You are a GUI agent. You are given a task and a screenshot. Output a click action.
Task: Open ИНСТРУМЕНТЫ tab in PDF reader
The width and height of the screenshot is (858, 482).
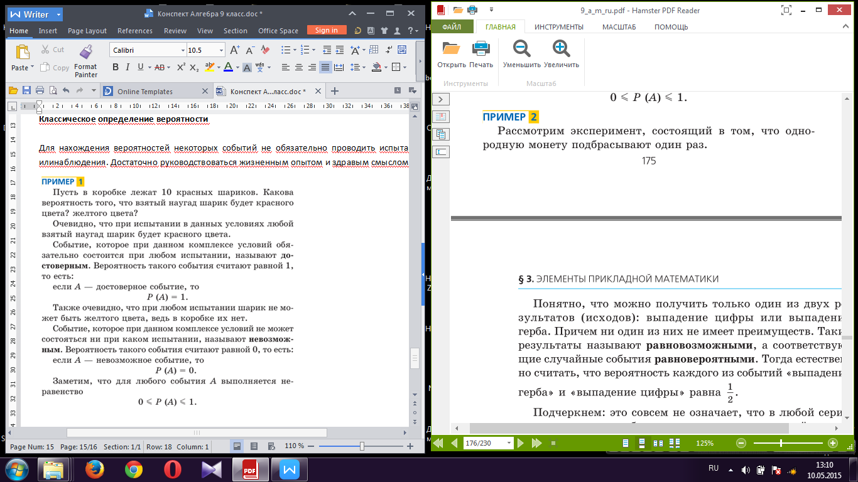tap(559, 27)
